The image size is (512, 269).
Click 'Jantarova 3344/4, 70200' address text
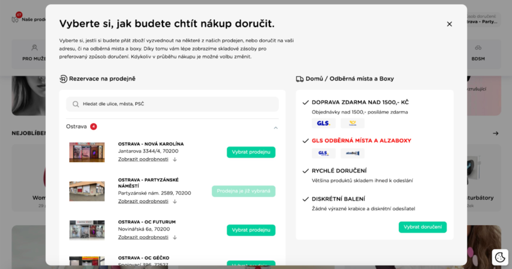coord(148,151)
